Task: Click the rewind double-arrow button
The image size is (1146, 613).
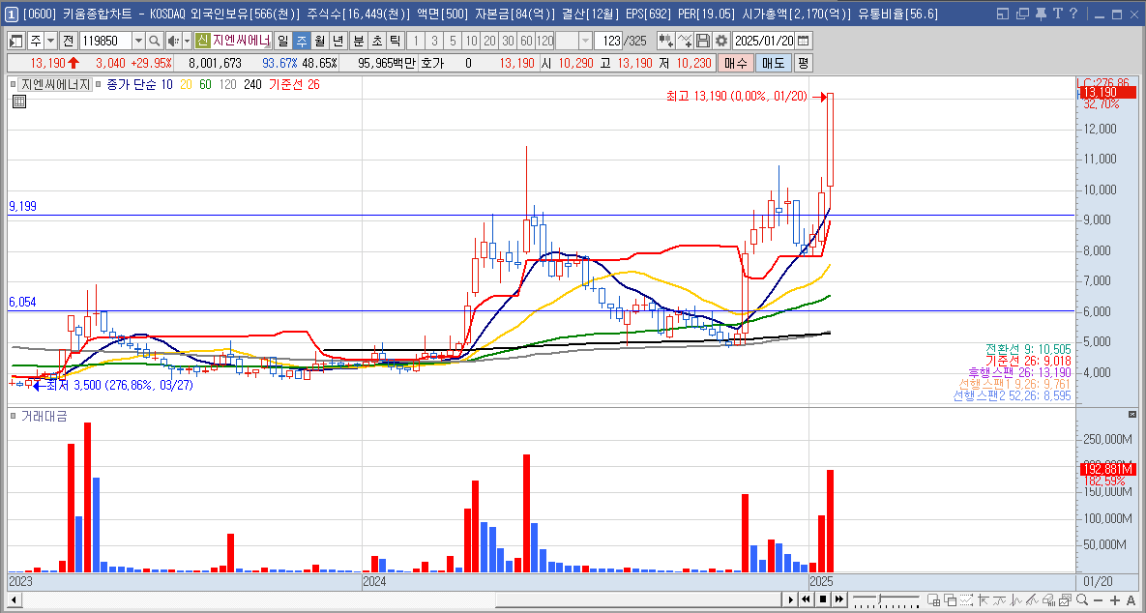Action: click(x=807, y=599)
